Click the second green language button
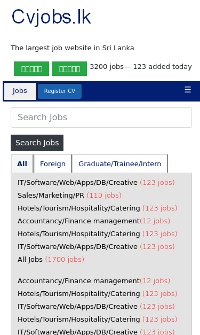The image size is (200, 335). pyautogui.click(x=69, y=68)
